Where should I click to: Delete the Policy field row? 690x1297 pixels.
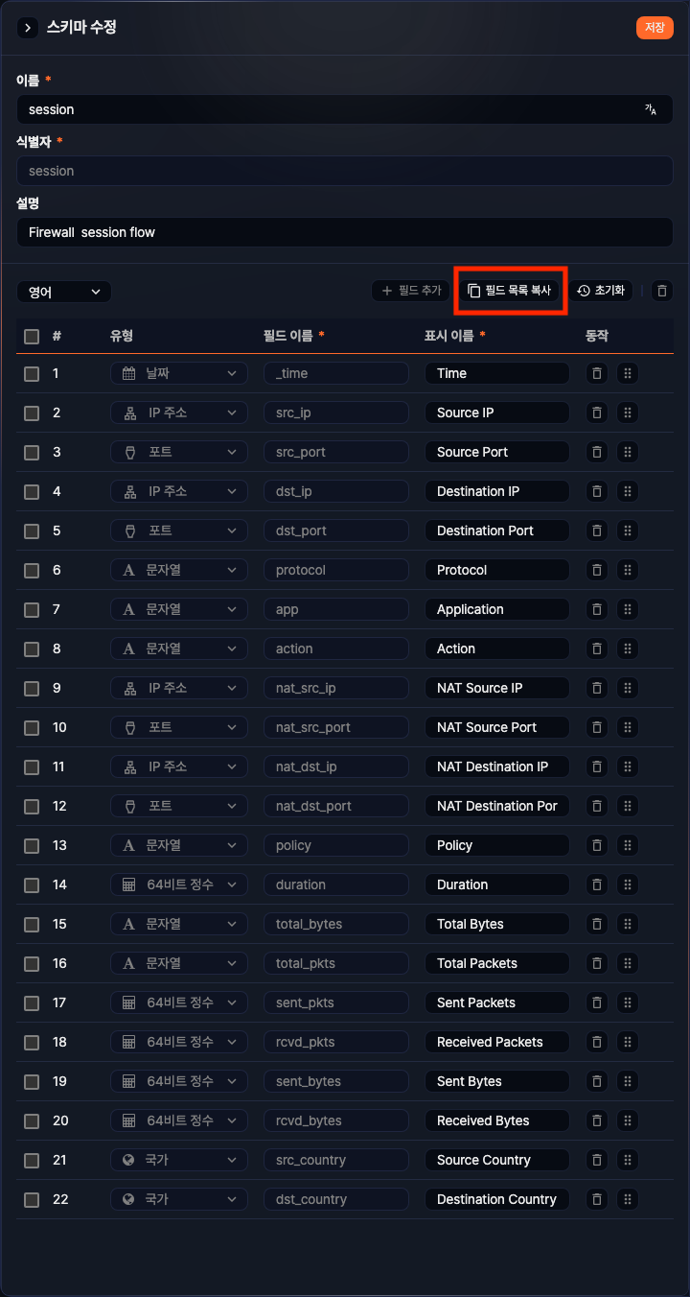pos(597,845)
